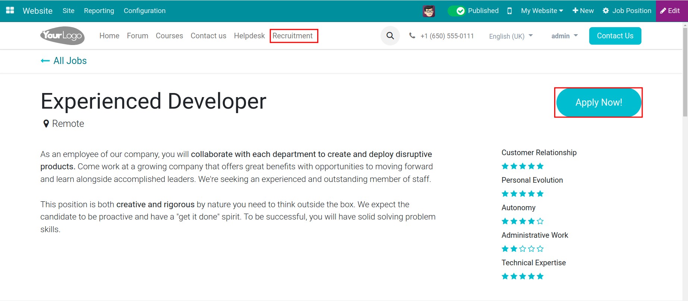
Task: Click the teal Contact Us button
Action: 615,36
